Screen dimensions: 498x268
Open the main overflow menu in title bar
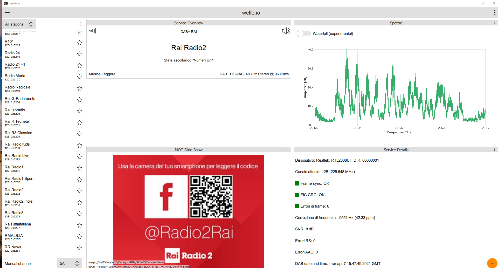(495, 12)
